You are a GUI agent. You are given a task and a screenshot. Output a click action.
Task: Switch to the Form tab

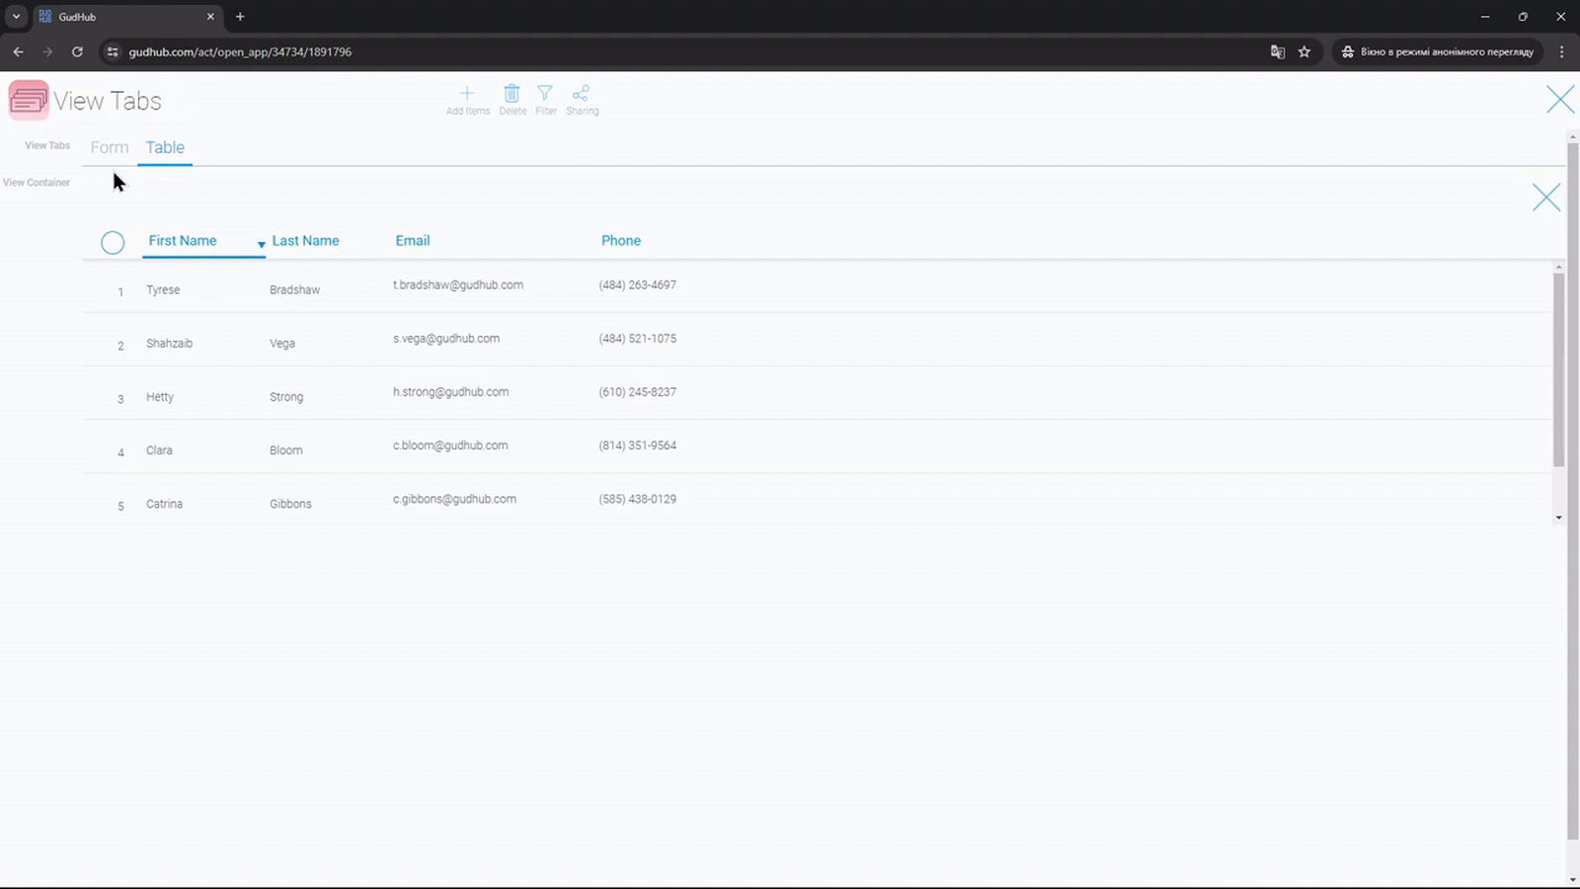pos(110,147)
